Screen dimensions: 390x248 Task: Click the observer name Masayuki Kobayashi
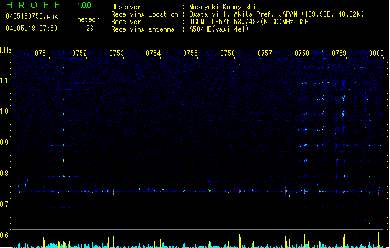click(x=223, y=7)
